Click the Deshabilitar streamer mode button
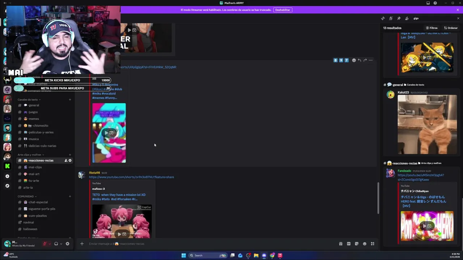 283,10
